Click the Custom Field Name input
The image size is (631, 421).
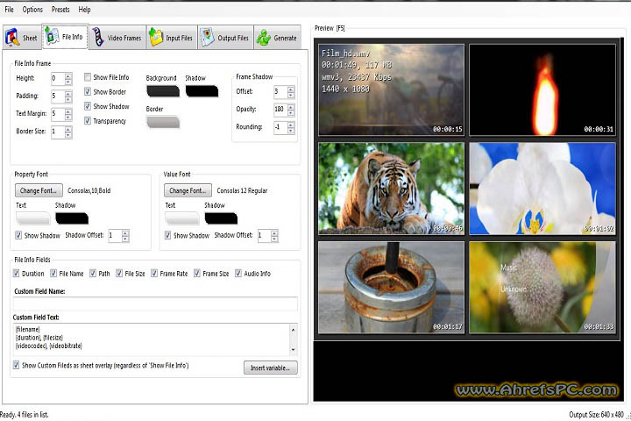[155, 303]
